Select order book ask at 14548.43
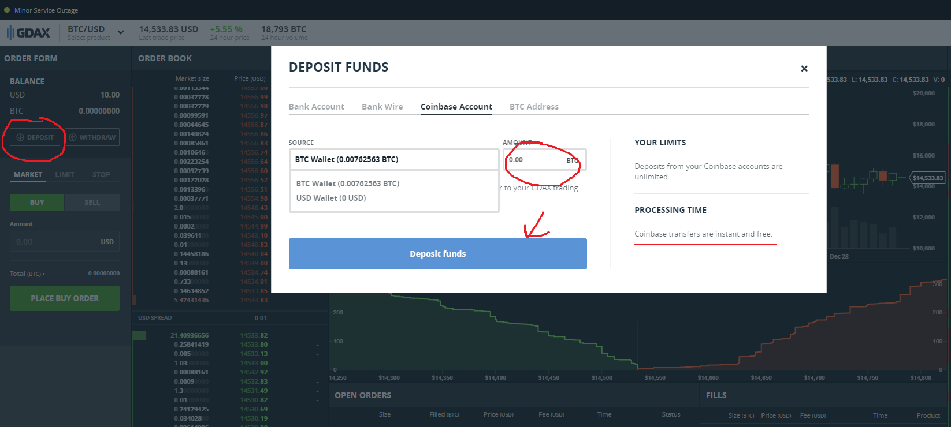This screenshot has width=951, height=427. (230, 208)
